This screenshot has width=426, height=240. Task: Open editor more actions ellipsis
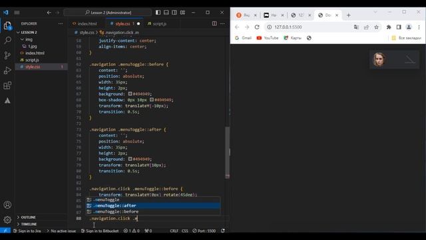(222, 24)
